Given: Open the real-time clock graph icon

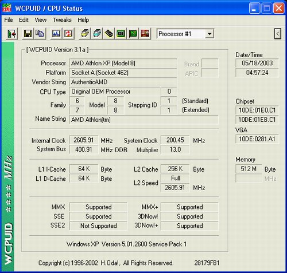Looking at the screenshot, I should tap(56, 34).
